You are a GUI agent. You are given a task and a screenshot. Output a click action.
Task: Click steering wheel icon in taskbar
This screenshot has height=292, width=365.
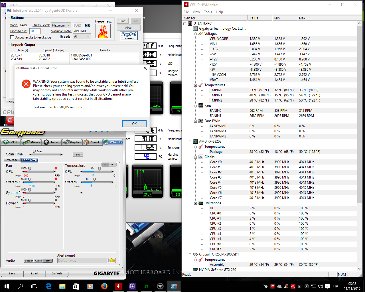[x=160, y=286]
